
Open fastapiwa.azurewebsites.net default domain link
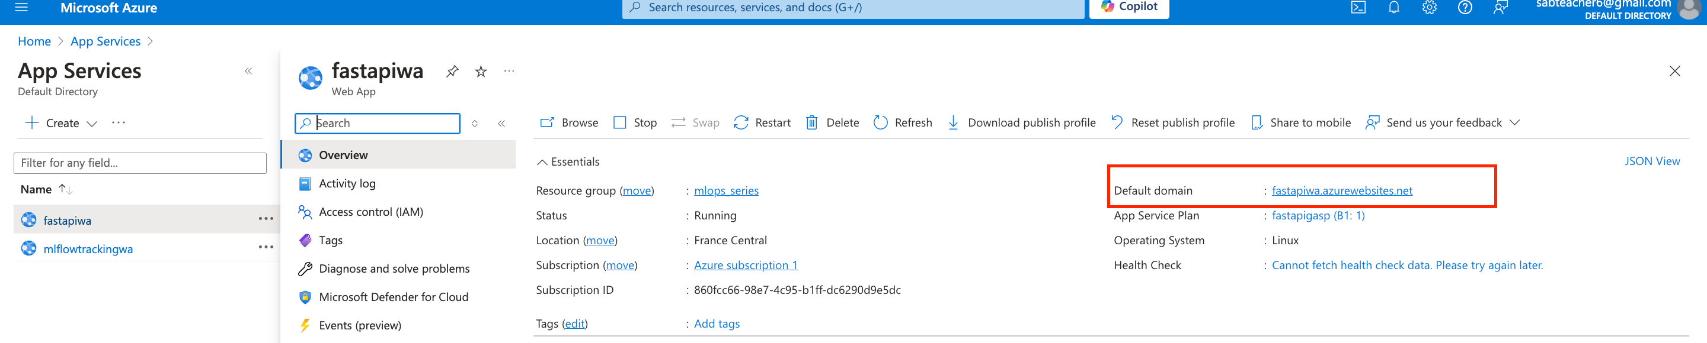[1342, 191]
